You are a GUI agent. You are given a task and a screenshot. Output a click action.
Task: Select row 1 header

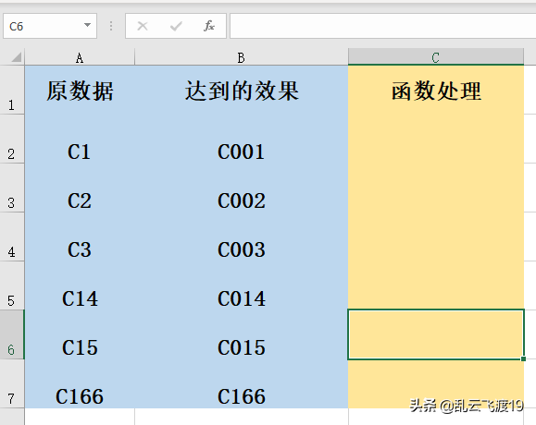(12, 90)
